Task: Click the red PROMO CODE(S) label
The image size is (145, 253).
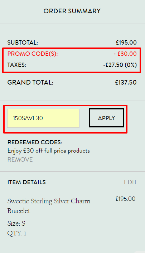Action: (33, 54)
